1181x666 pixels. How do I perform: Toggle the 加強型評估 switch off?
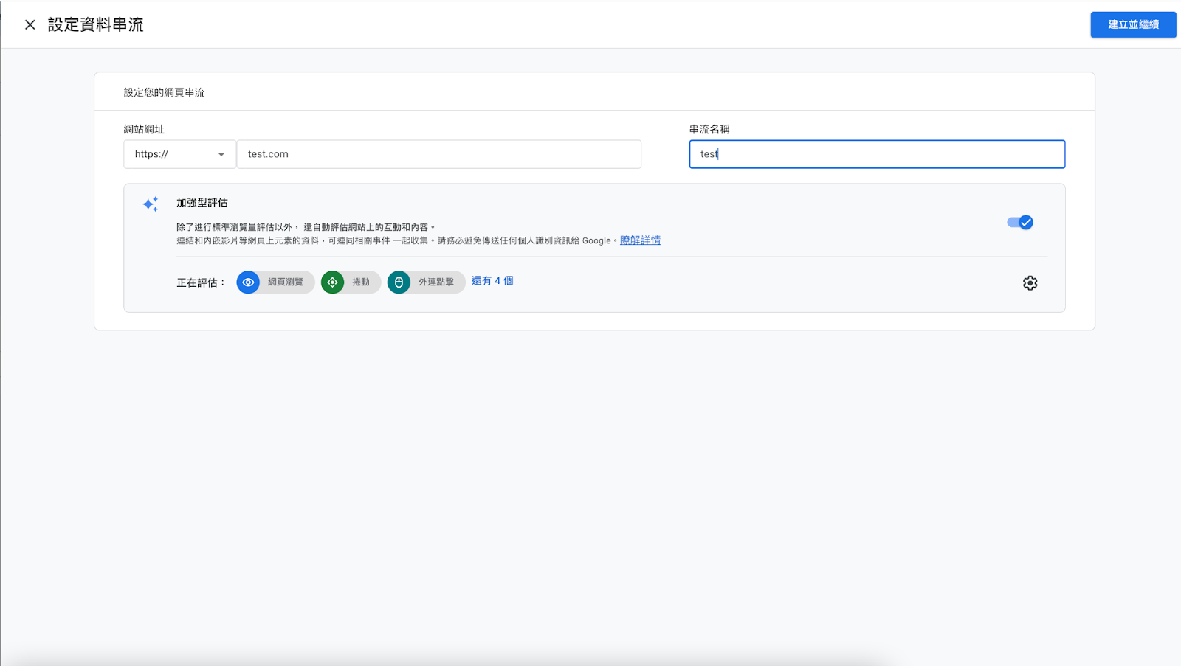coord(1020,222)
